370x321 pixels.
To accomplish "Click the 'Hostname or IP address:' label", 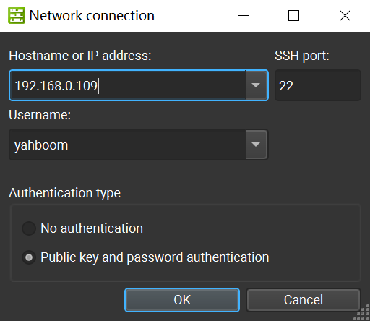I will tap(80, 56).
